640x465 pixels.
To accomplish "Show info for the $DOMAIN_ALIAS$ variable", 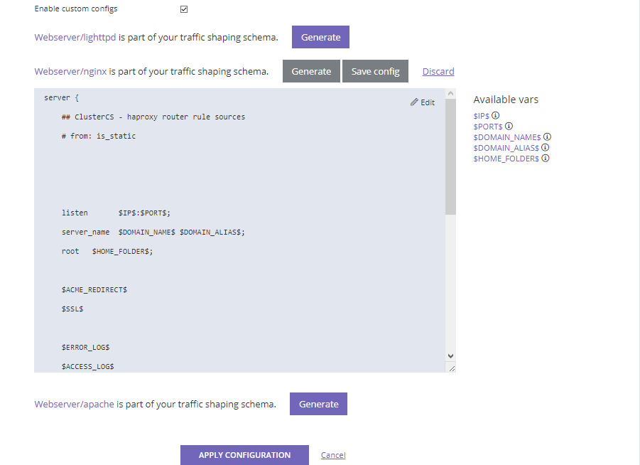I will [546, 147].
